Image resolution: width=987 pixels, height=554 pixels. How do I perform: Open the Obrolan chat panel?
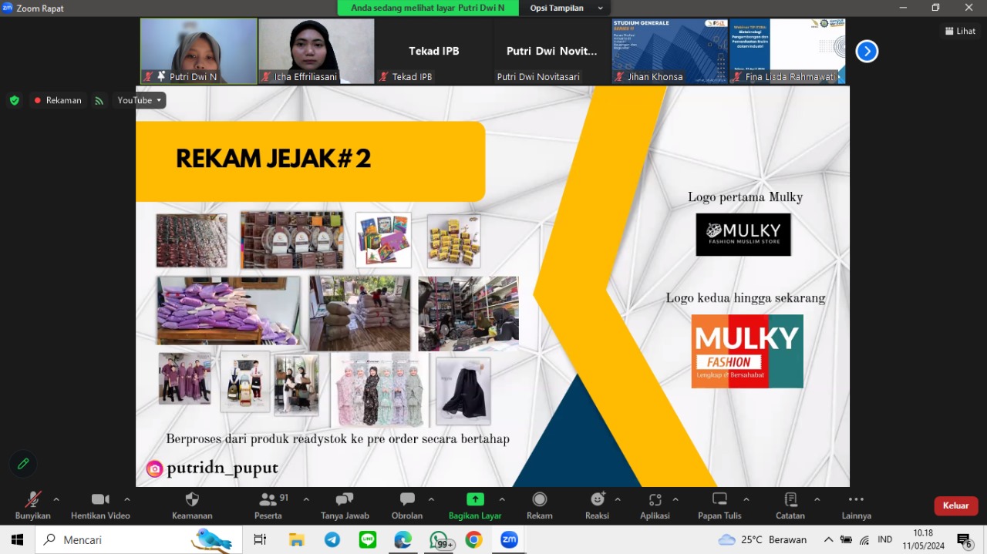[x=407, y=505]
